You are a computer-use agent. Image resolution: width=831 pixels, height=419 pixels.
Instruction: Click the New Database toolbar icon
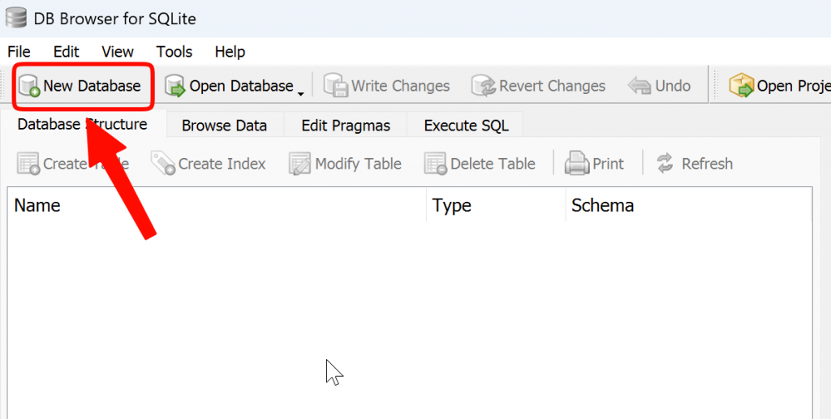pyautogui.click(x=30, y=86)
